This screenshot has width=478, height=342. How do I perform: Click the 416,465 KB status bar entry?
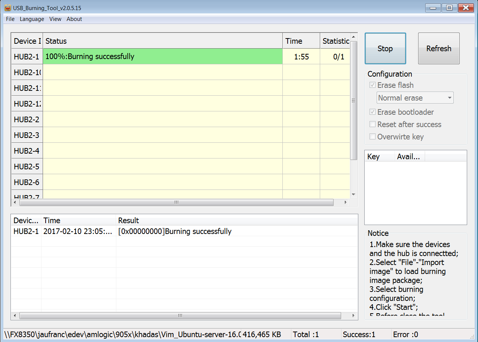click(262, 334)
